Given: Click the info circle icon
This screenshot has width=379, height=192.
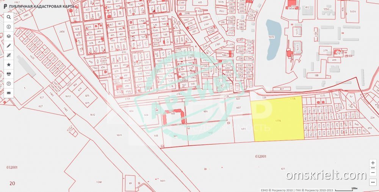Looking at the screenshot, I should (x=9, y=27).
